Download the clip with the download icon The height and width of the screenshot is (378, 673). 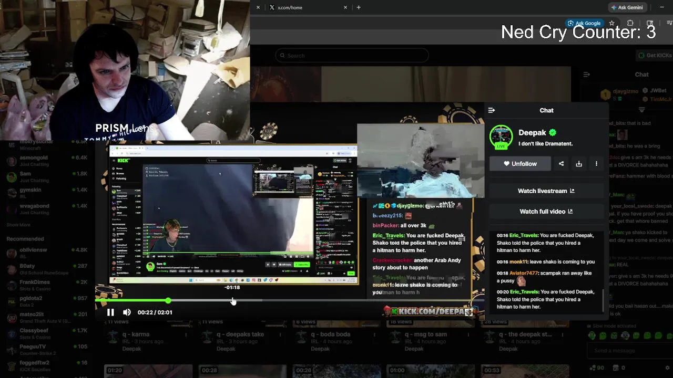[x=579, y=164]
